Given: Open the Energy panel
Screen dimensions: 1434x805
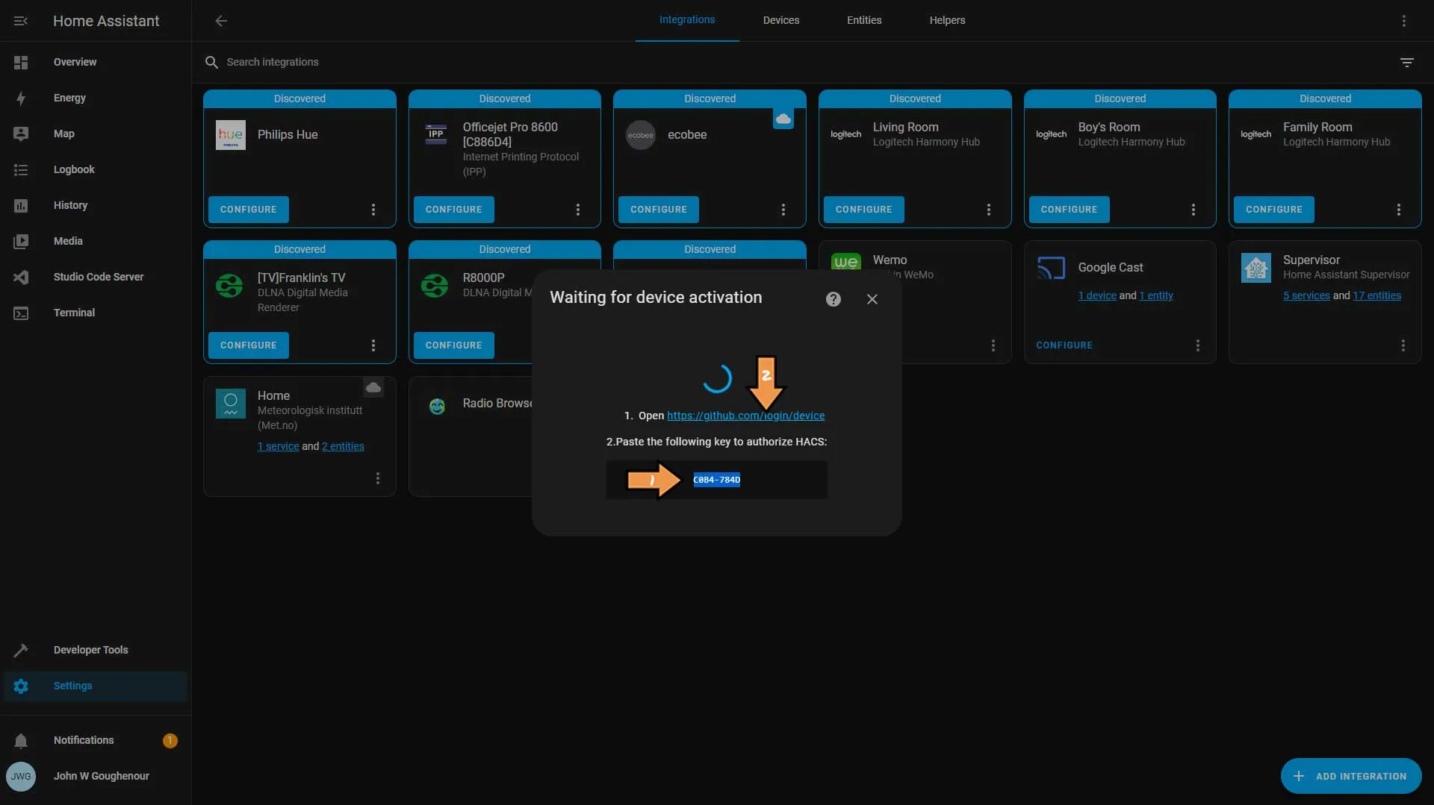Looking at the screenshot, I should click(96, 98).
